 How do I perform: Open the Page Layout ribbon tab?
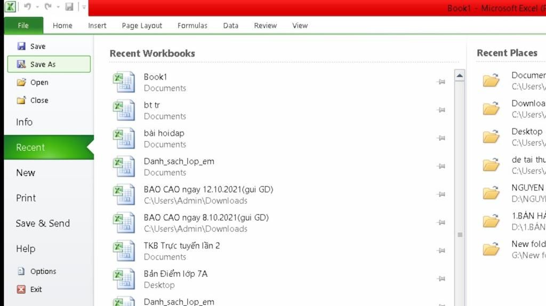tap(142, 26)
